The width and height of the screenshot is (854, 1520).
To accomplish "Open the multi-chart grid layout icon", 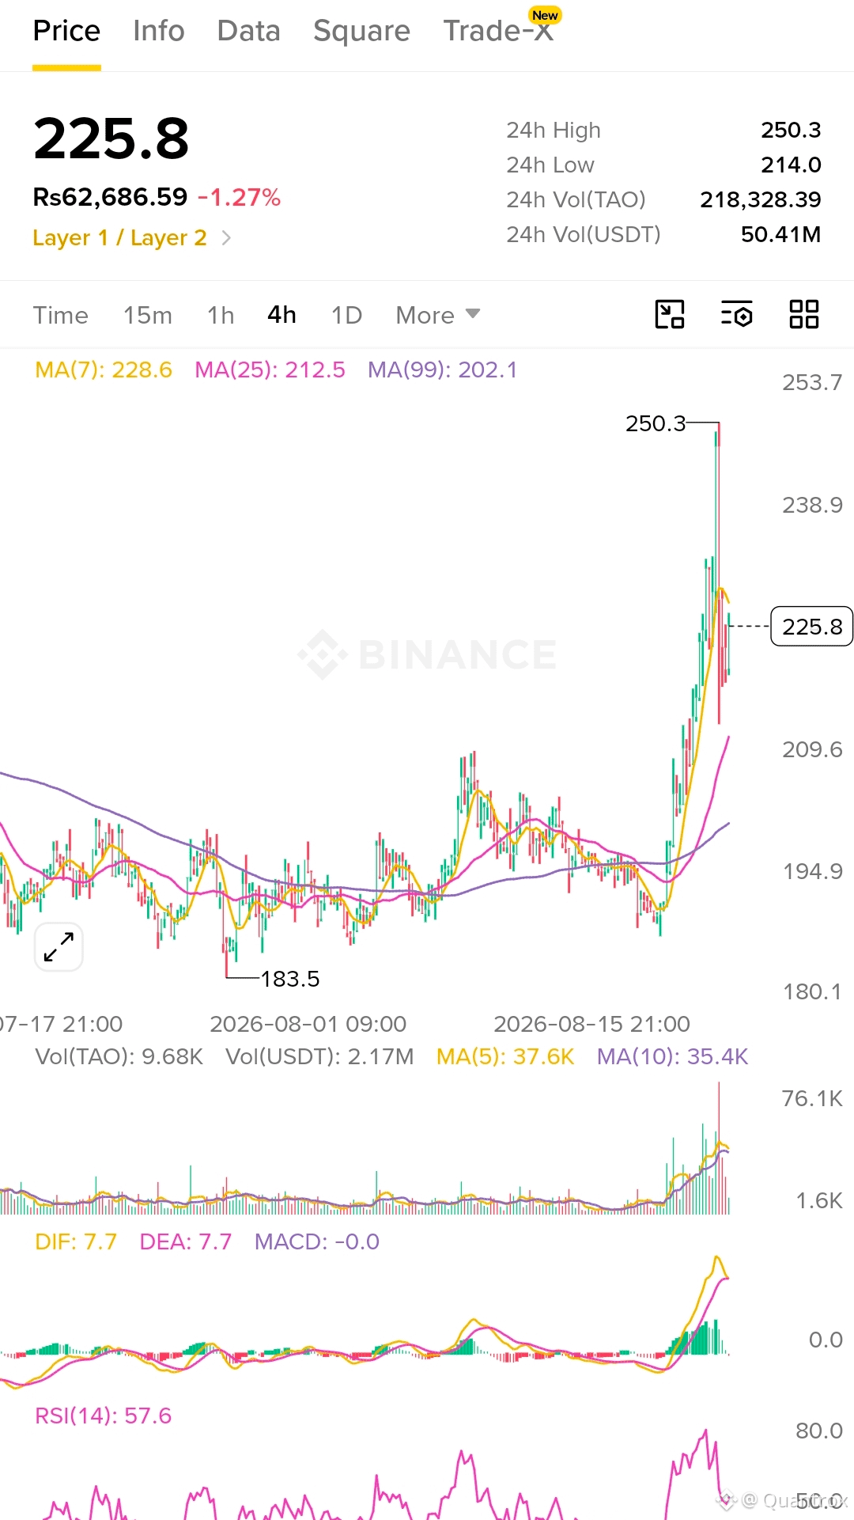I will pyautogui.click(x=804, y=315).
